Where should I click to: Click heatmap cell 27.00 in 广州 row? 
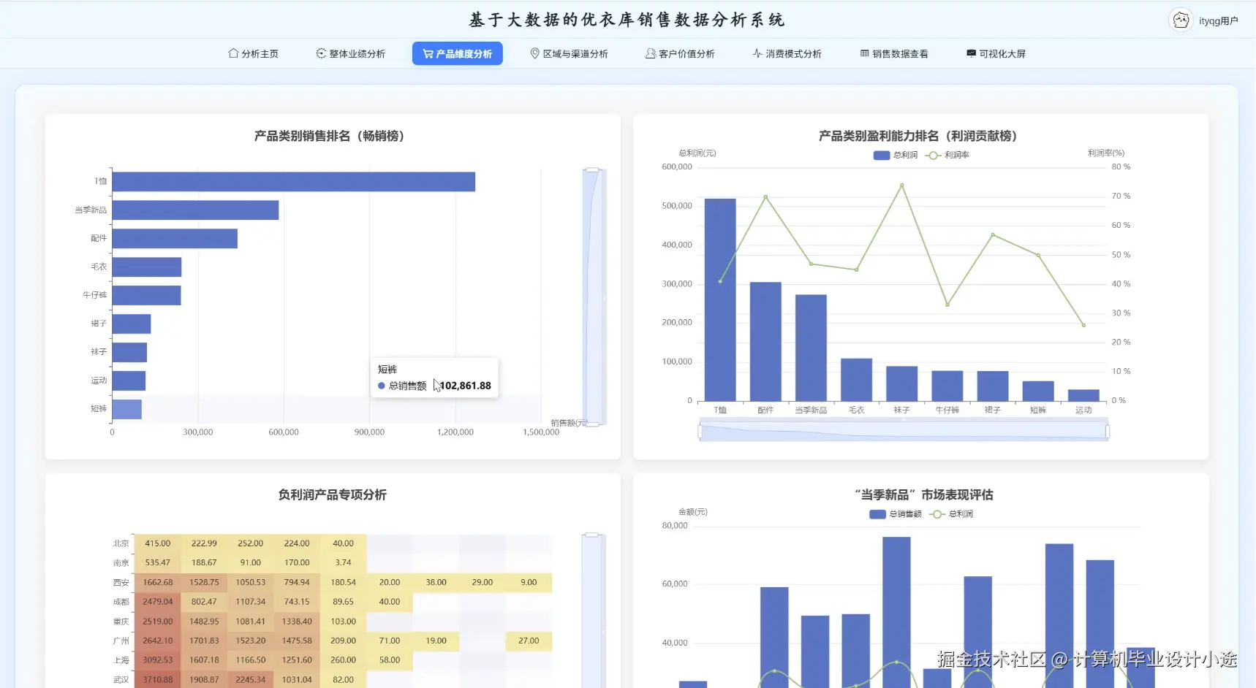click(x=529, y=641)
